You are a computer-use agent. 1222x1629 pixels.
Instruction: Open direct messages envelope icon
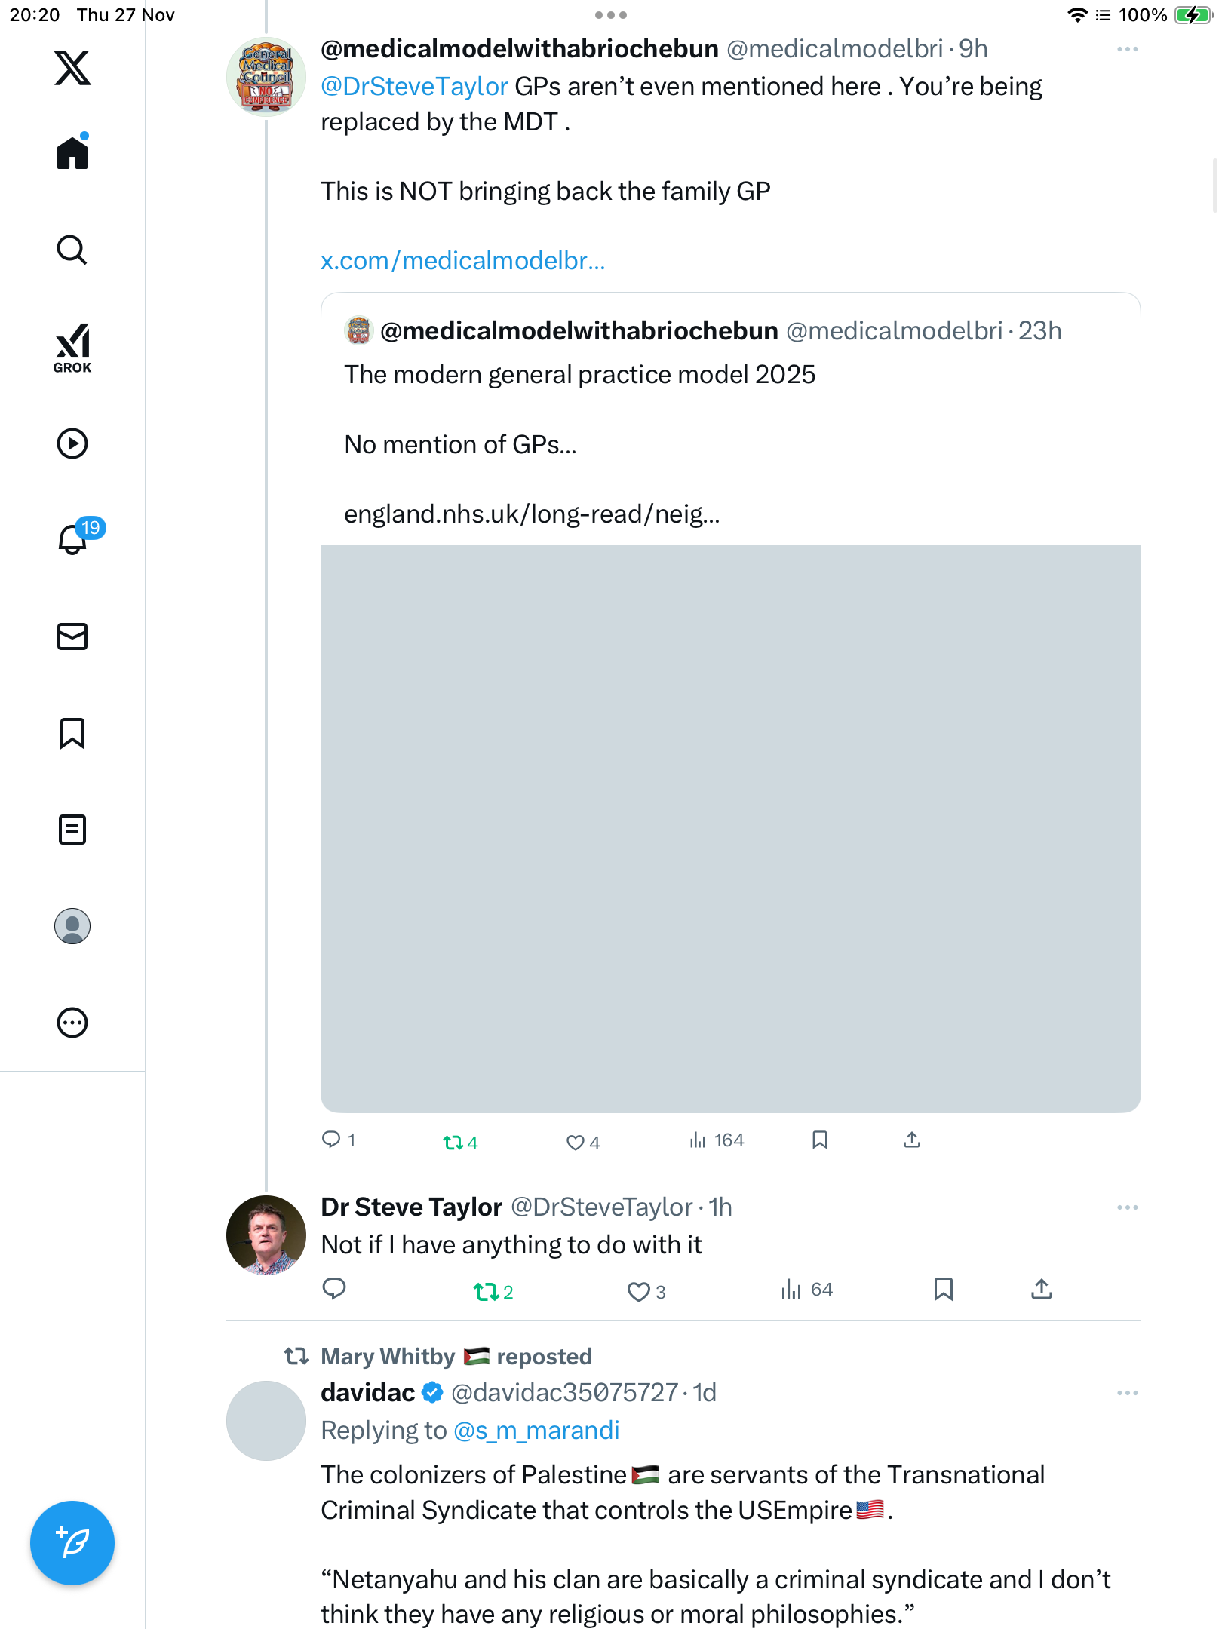point(72,637)
